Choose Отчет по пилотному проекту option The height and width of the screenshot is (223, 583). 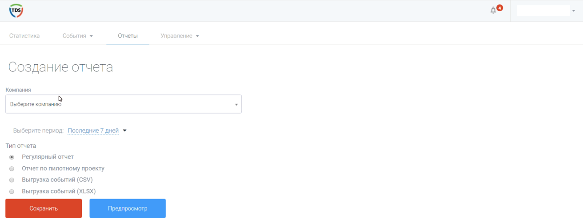(12, 168)
